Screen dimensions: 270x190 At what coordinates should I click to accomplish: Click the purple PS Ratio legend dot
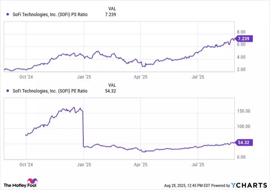coord(8,15)
